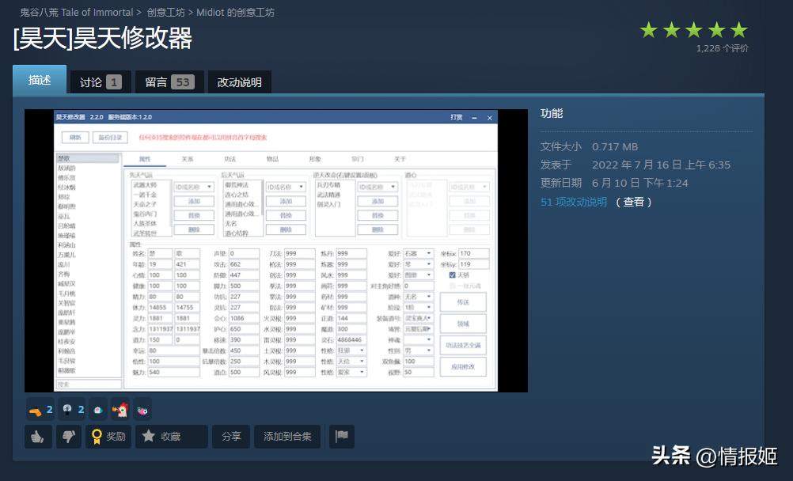Click the heart-in-cup award icon

coord(97,409)
